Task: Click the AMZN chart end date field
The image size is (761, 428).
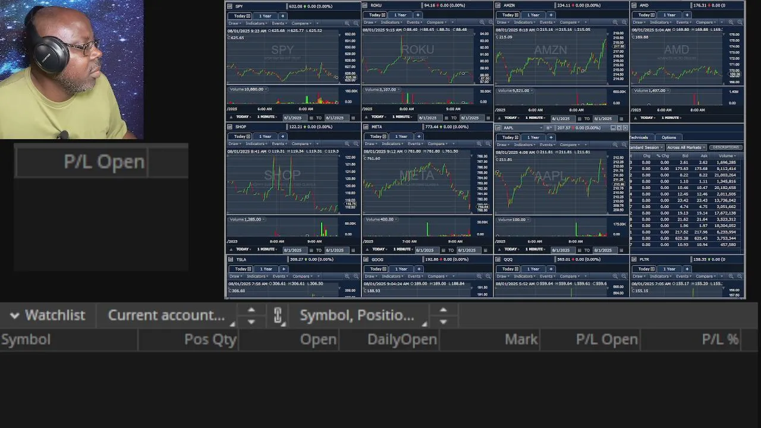Action: coord(605,118)
